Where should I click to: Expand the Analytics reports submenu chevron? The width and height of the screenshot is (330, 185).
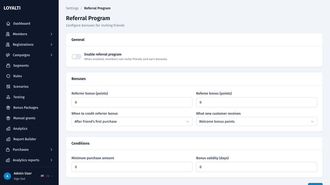tap(51, 160)
